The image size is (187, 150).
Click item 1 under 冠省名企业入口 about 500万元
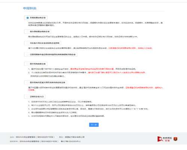pyautogui.click(x=60, y=102)
